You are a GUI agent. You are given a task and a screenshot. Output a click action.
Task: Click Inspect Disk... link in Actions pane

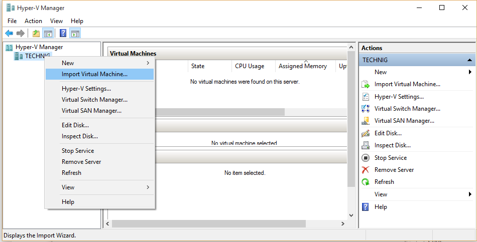pos(393,145)
